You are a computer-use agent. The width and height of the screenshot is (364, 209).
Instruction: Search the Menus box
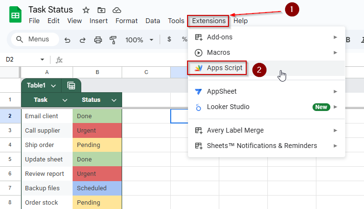point(35,39)
